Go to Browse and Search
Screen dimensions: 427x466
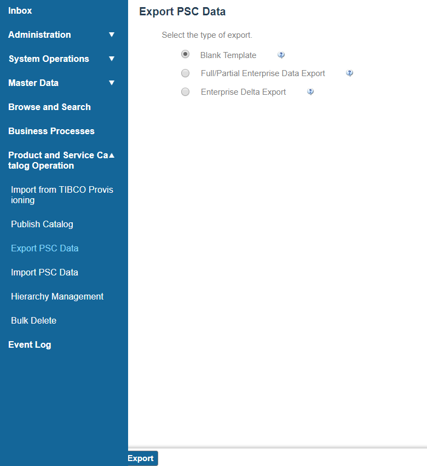(x=49, y=107)
